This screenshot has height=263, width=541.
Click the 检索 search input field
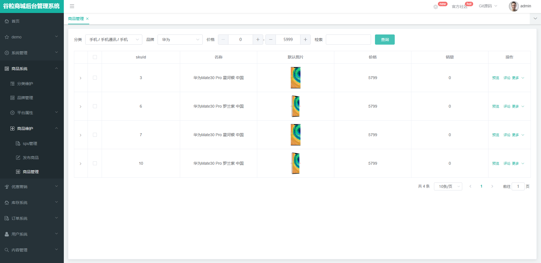(348, 40)
